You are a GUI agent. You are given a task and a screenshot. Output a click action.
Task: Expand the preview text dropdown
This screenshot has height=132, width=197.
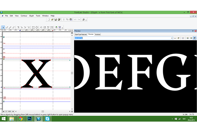[x=171, y=38]
